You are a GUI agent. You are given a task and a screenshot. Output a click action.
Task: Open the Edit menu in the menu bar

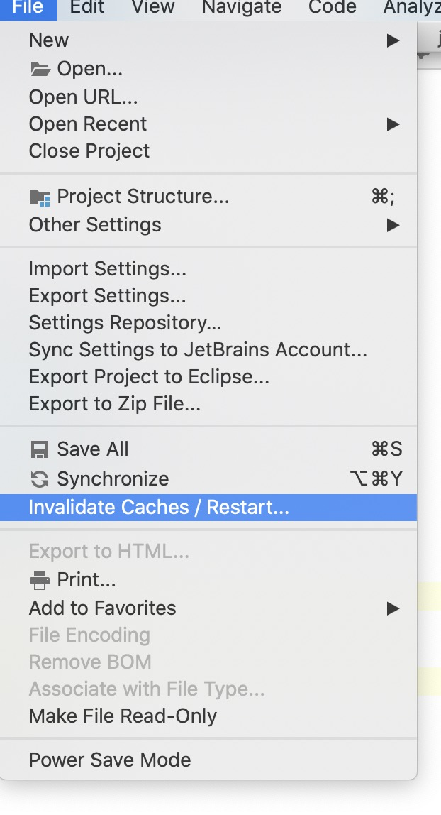(x=87, y=7)
